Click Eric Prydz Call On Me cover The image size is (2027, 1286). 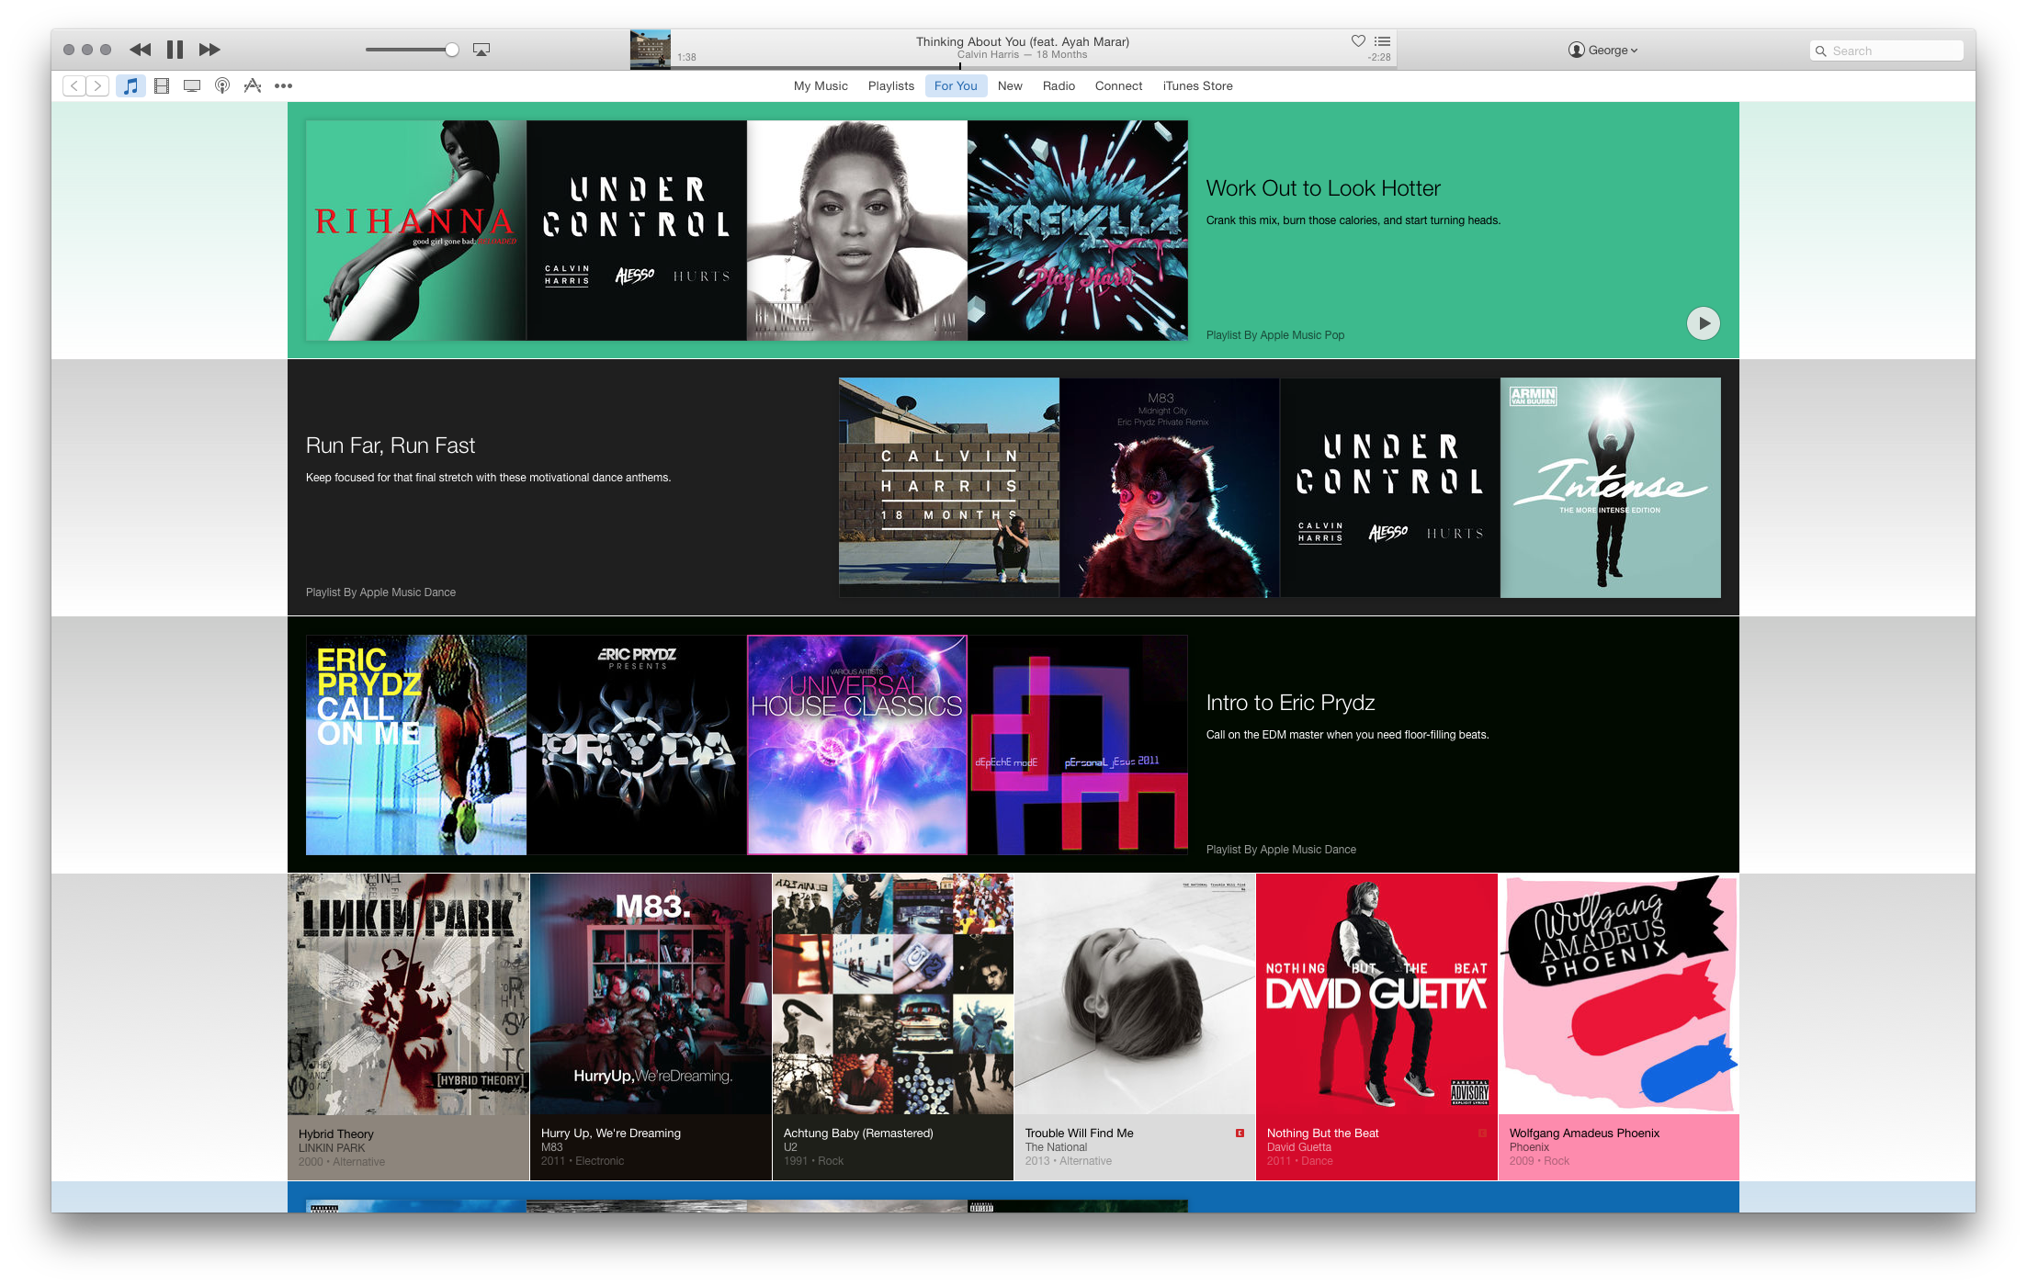pyautogui.click(x=416, y=745)
